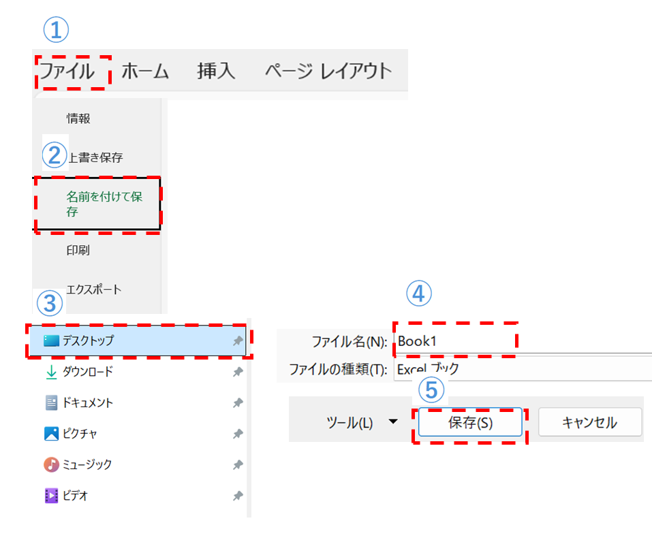Switch to the ホーム tab
Screen dimensions: 652x540
(x=144, y=71)
